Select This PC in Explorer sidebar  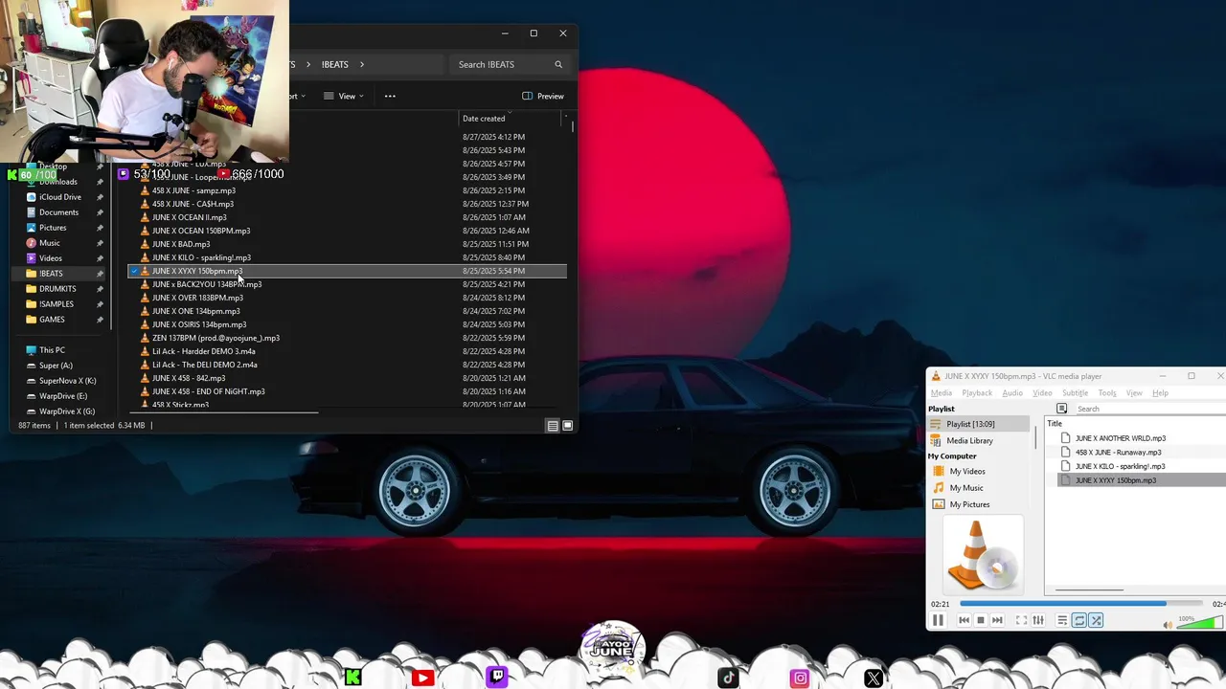(52, 350)
